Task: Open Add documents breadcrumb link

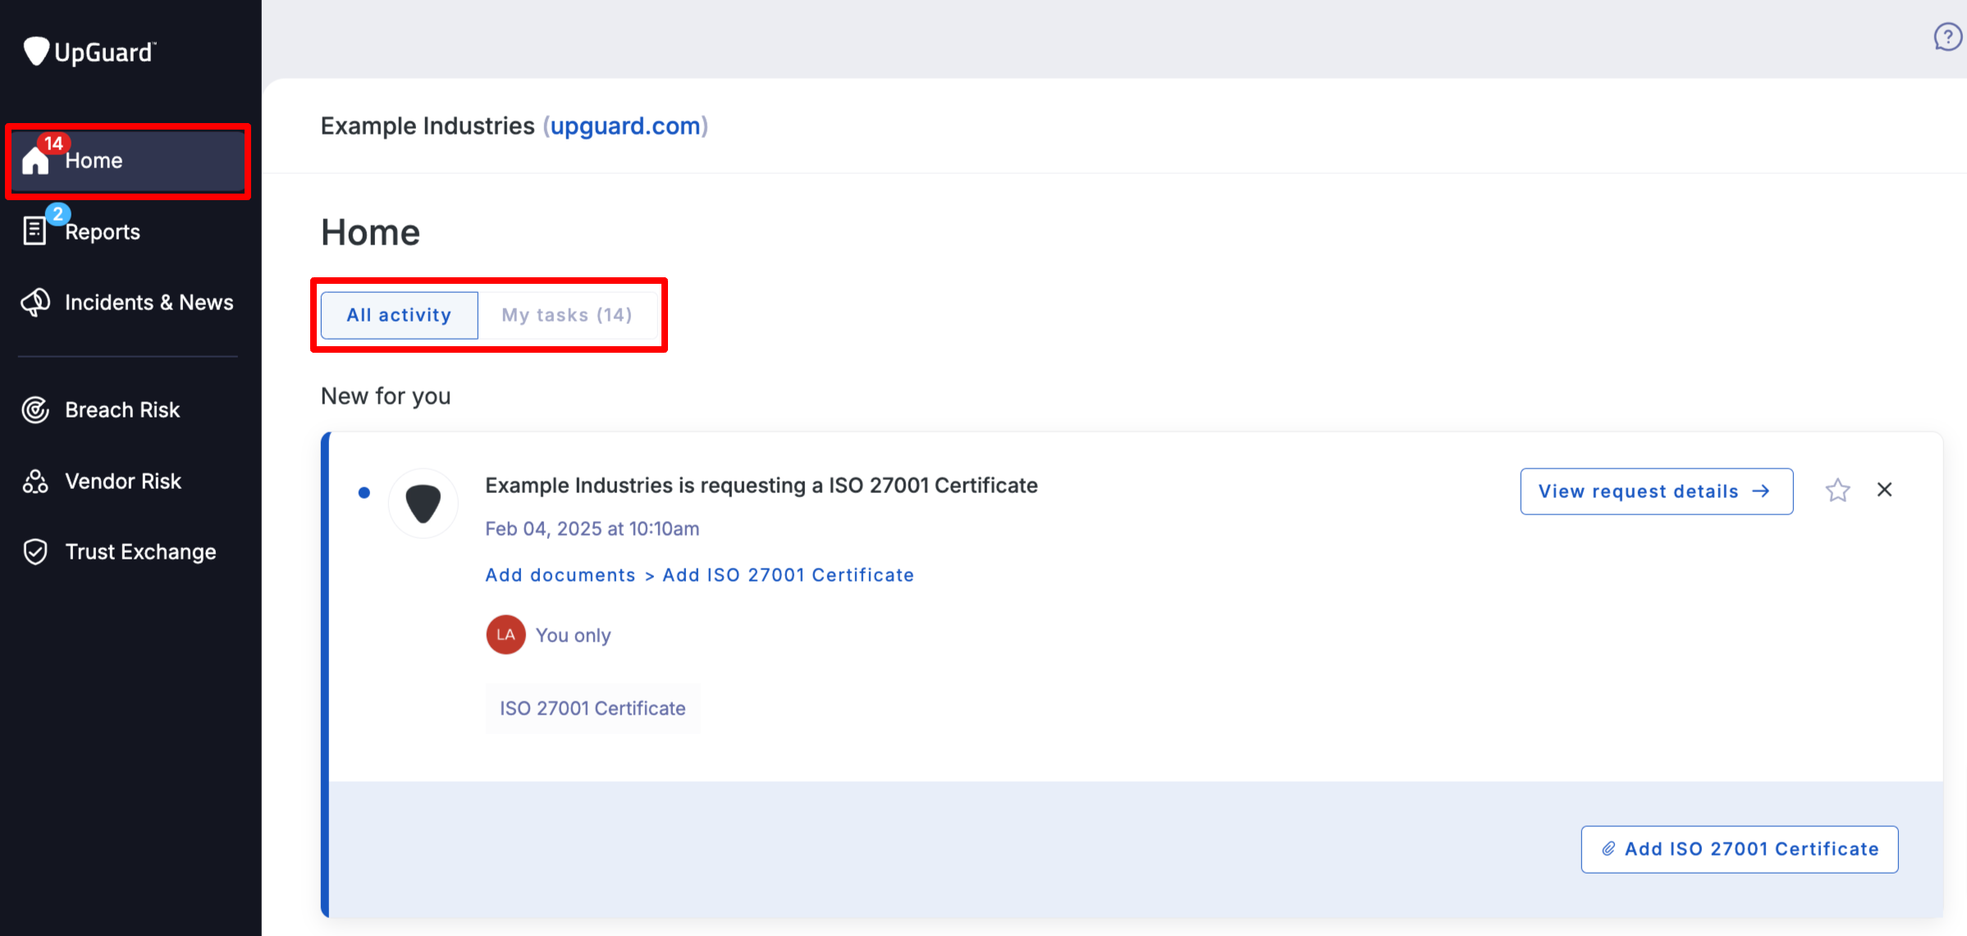Action: tap(560, 575)
